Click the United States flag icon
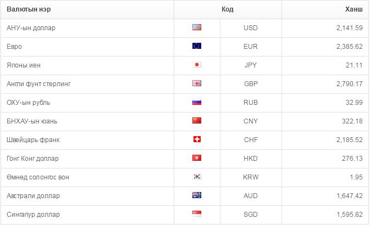370x225 pixels. point(197,27)
